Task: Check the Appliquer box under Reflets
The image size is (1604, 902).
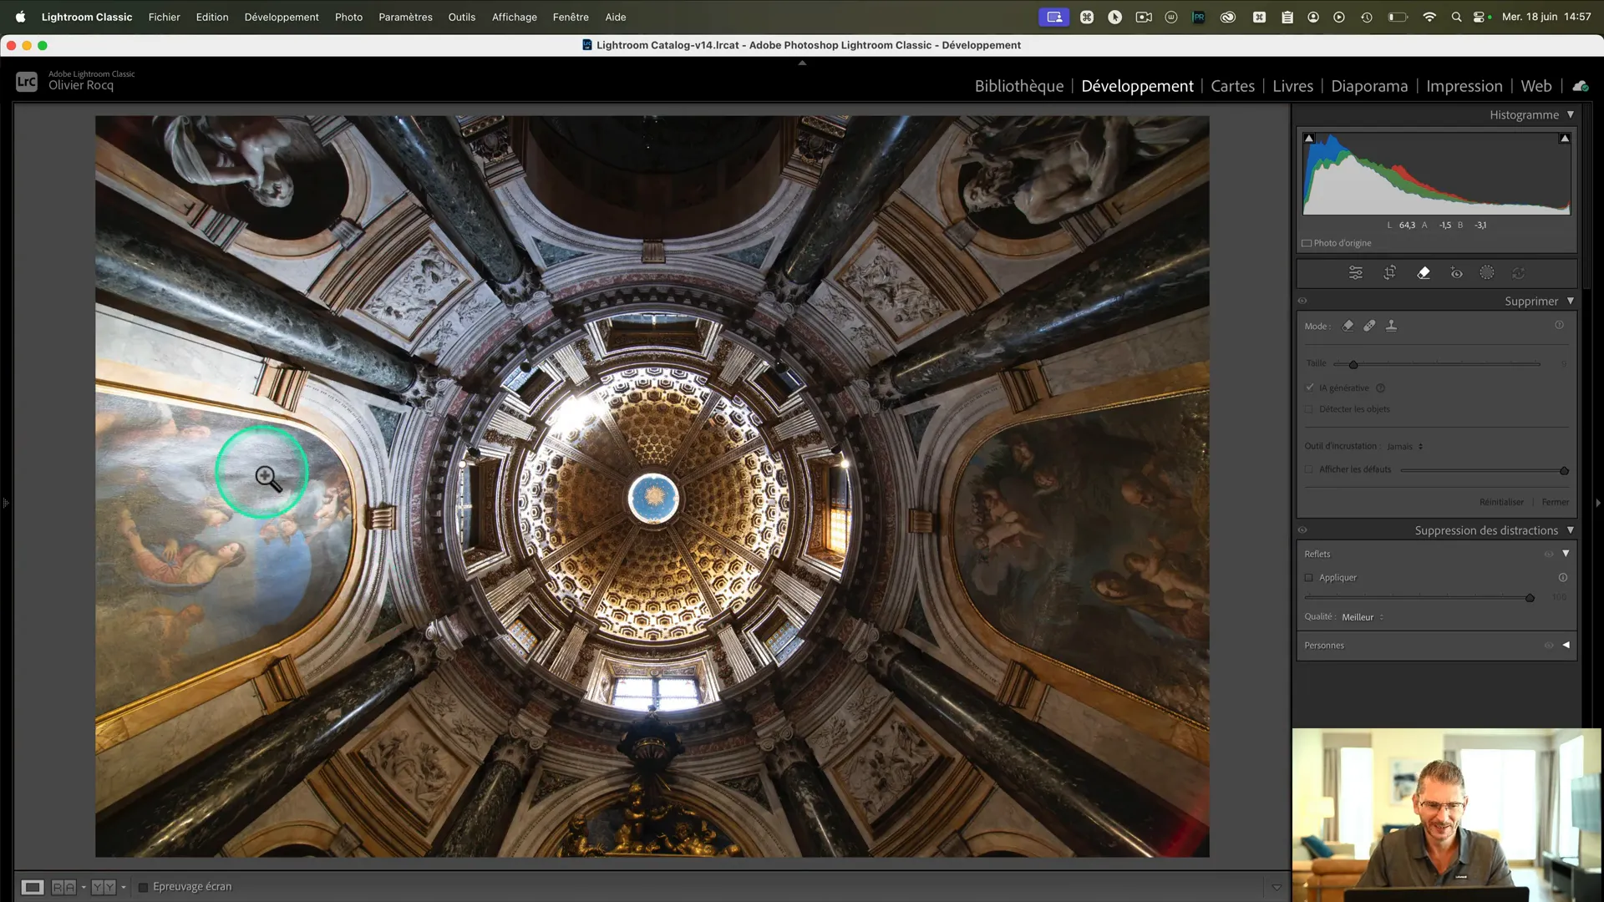Action: coord(1309,578)
